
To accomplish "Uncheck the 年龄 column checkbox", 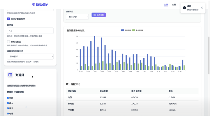I will click(8, 98).
